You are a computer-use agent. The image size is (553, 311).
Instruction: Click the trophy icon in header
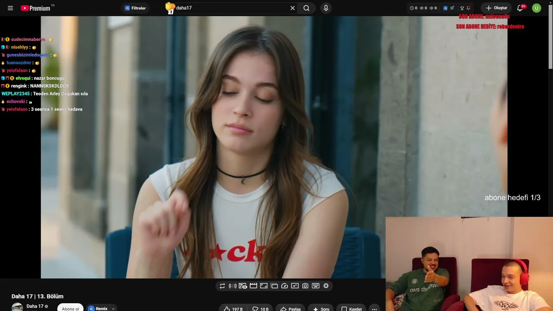(462, 8)
